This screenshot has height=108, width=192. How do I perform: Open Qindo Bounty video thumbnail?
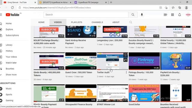tap(49, 61)
